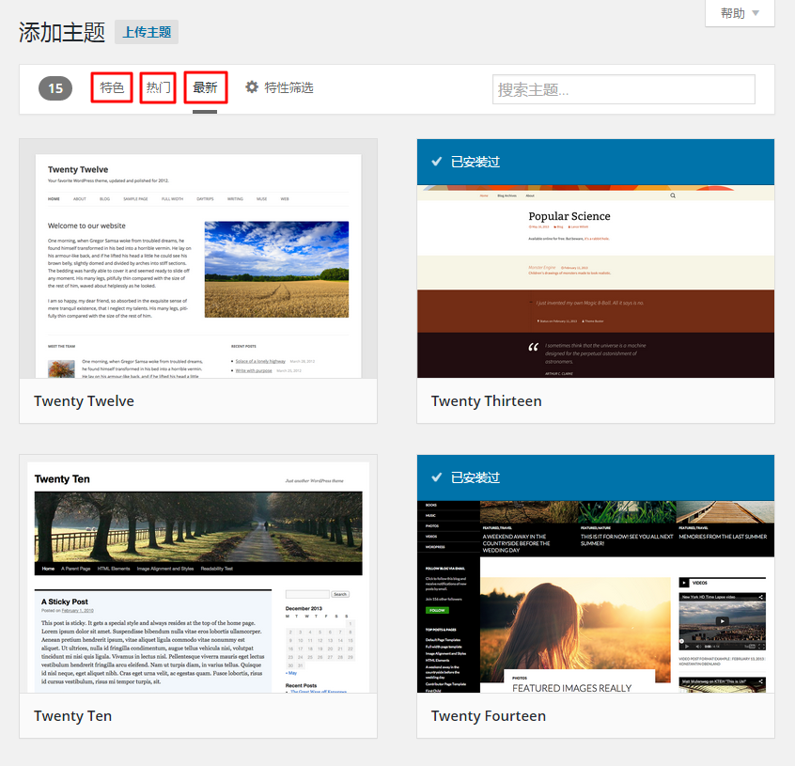Click the theme count badge 15
The image size is (795, 766).
point(55,88)
